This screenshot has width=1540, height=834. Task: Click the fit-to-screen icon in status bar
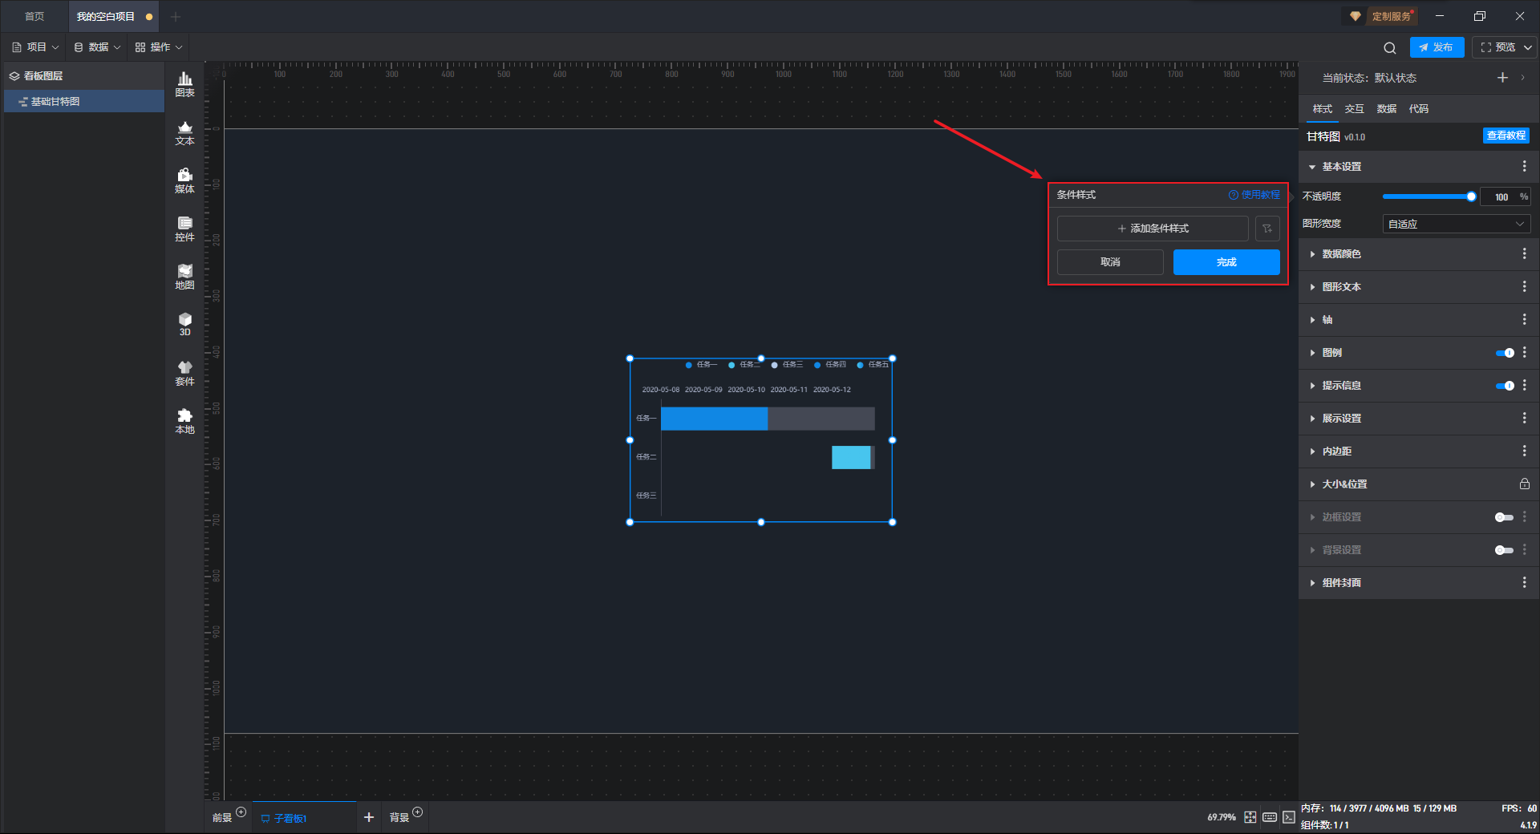[x=1250, y=817]
